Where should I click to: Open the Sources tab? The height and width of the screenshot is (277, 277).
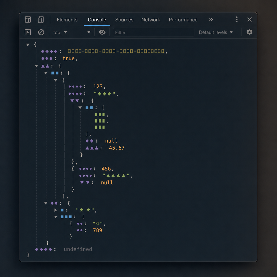(124, 19)
